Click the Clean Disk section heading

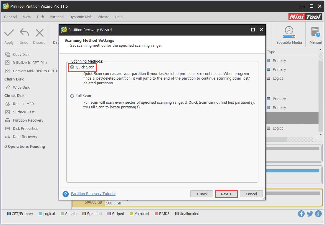click(x=14, y=79)
